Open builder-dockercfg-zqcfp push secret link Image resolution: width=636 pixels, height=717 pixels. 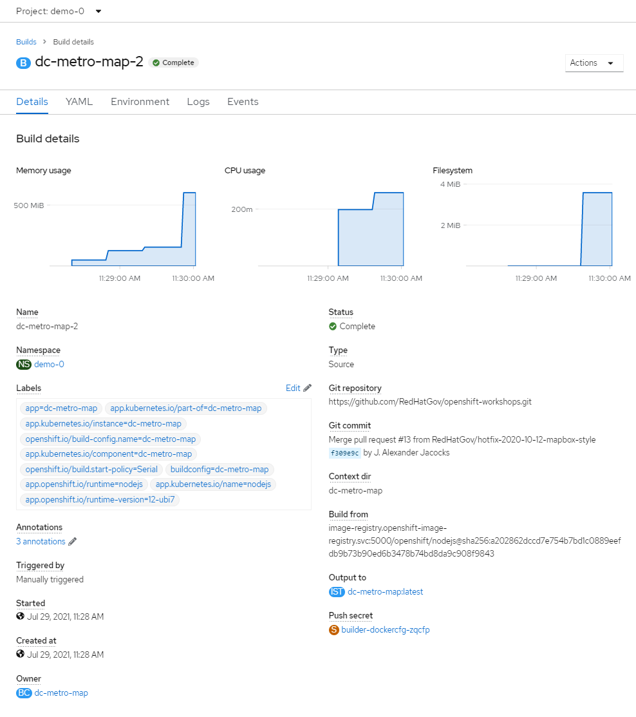[385, 630]
